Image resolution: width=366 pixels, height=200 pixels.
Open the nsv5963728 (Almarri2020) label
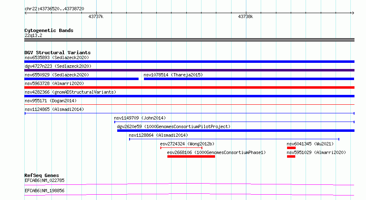pos(54,83)
